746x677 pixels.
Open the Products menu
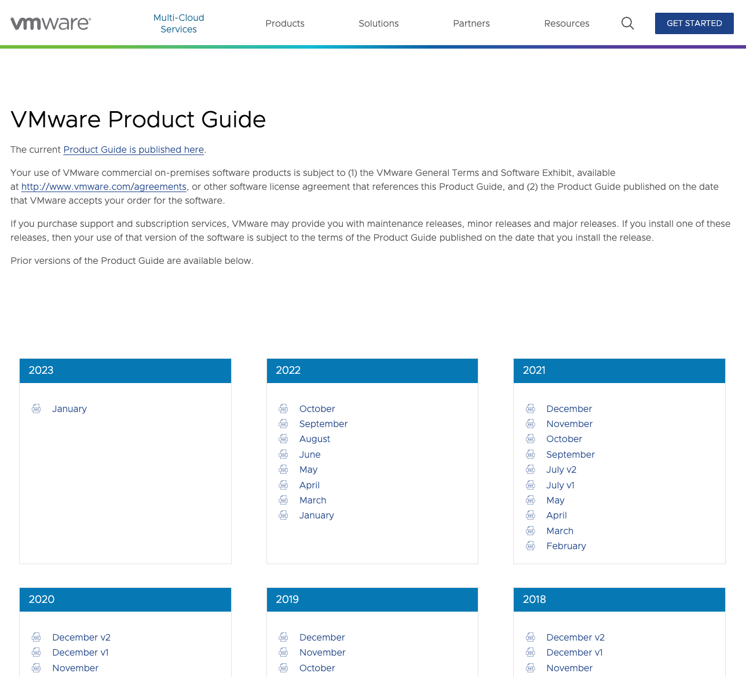[x=285, y=23]
